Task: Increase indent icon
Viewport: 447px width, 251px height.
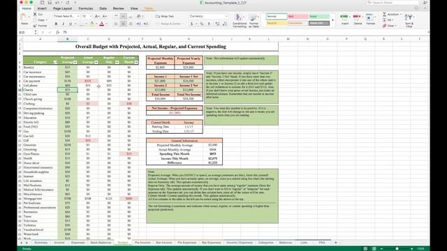Action: coord(146,24)
